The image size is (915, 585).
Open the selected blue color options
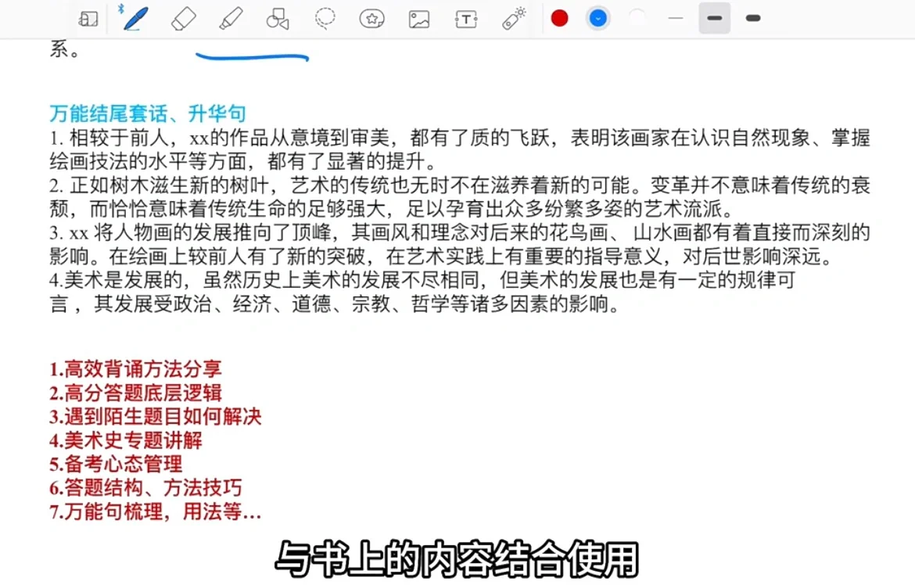pyautogui.click(x=598, y=18)
